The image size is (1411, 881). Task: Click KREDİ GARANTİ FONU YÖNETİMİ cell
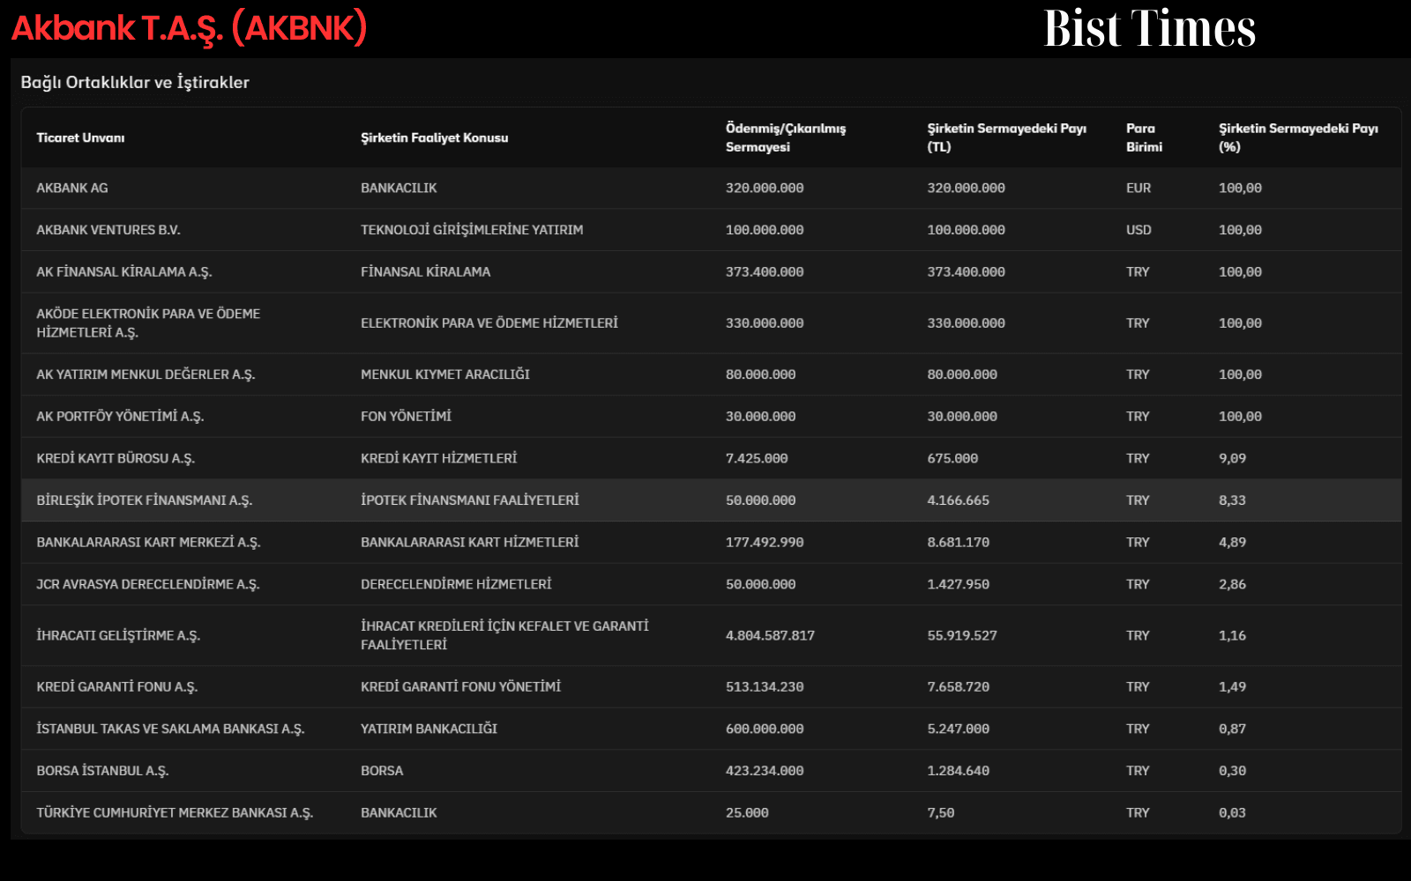tap(460, 686)
